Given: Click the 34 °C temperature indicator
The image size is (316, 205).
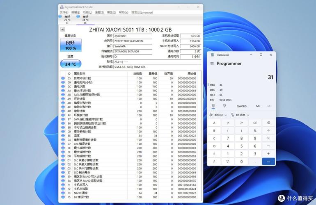Looking at the screenshot, I should (x=71, y=64).
